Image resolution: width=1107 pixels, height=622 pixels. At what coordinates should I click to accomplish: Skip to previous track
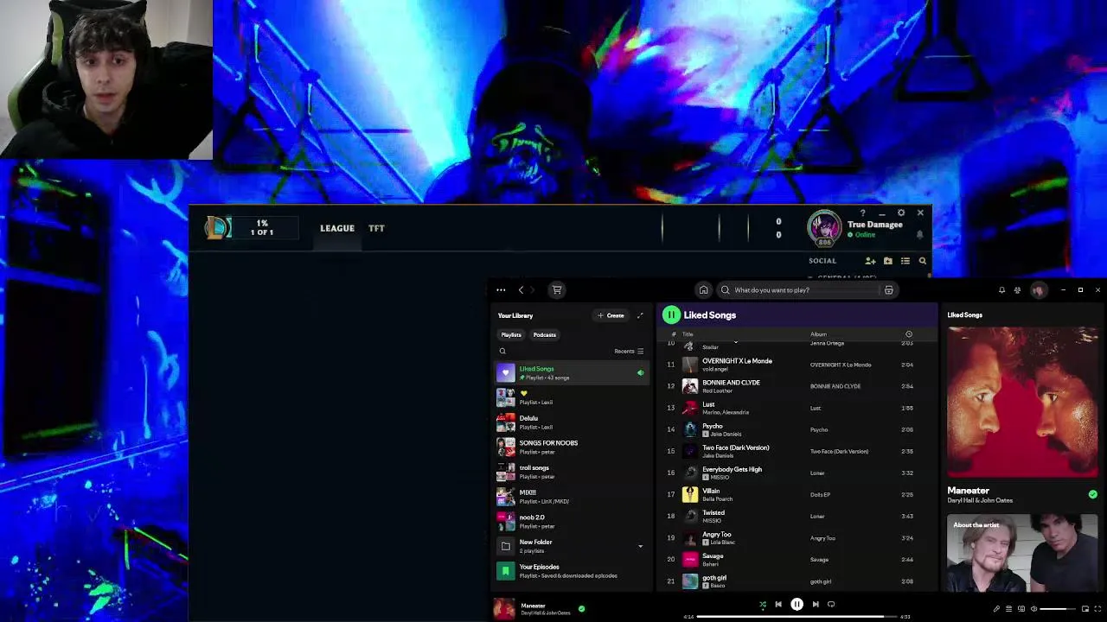point(778,605)
